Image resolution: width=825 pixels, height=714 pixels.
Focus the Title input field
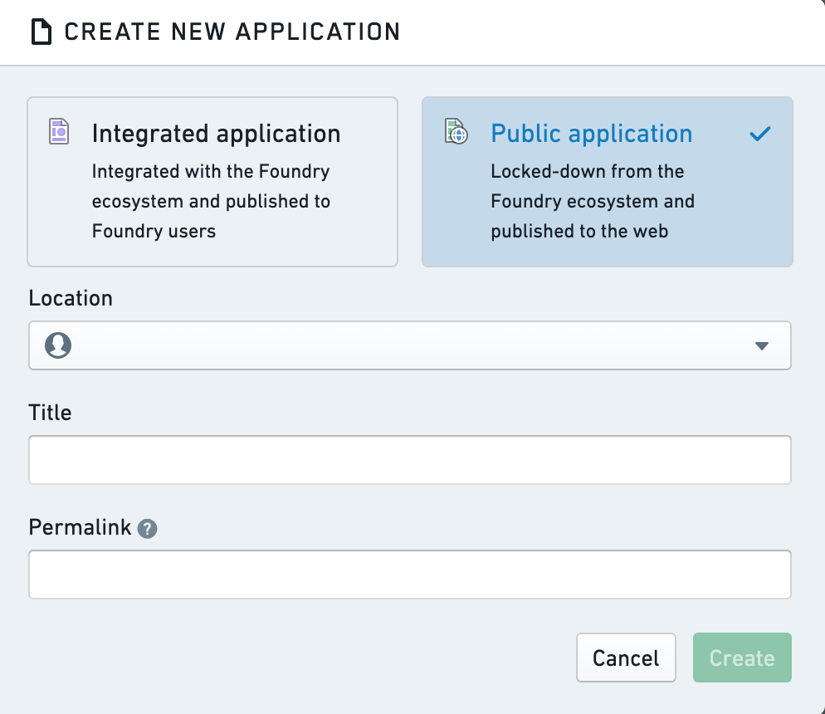[410, 460]
